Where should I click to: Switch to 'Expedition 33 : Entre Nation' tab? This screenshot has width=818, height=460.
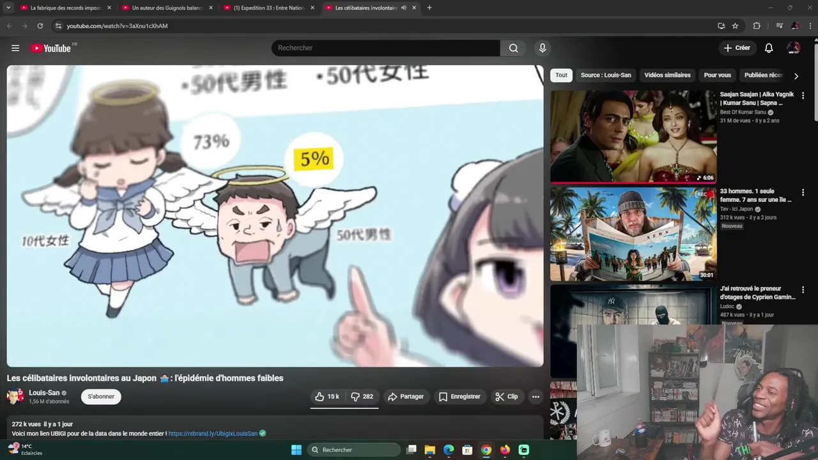click(x=268, y=8)
